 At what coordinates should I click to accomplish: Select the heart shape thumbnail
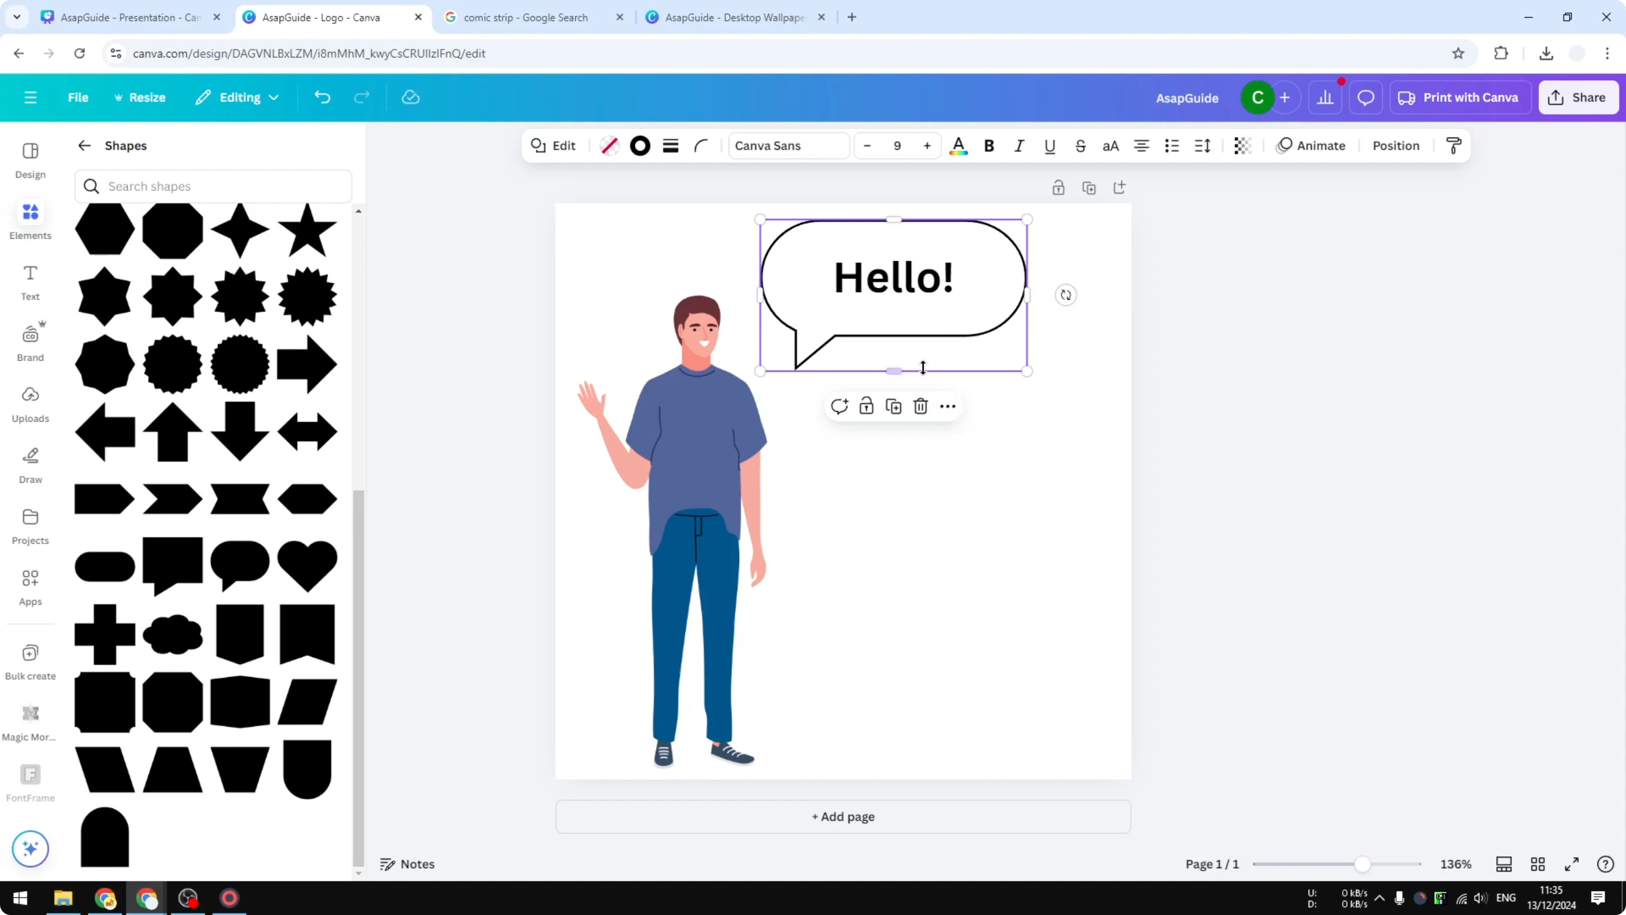307,566
